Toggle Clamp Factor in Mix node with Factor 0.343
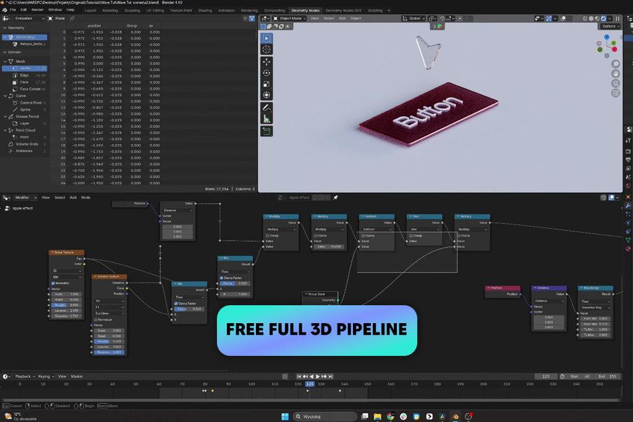Viewport: 633px width, 422px height. click(176, 303)
